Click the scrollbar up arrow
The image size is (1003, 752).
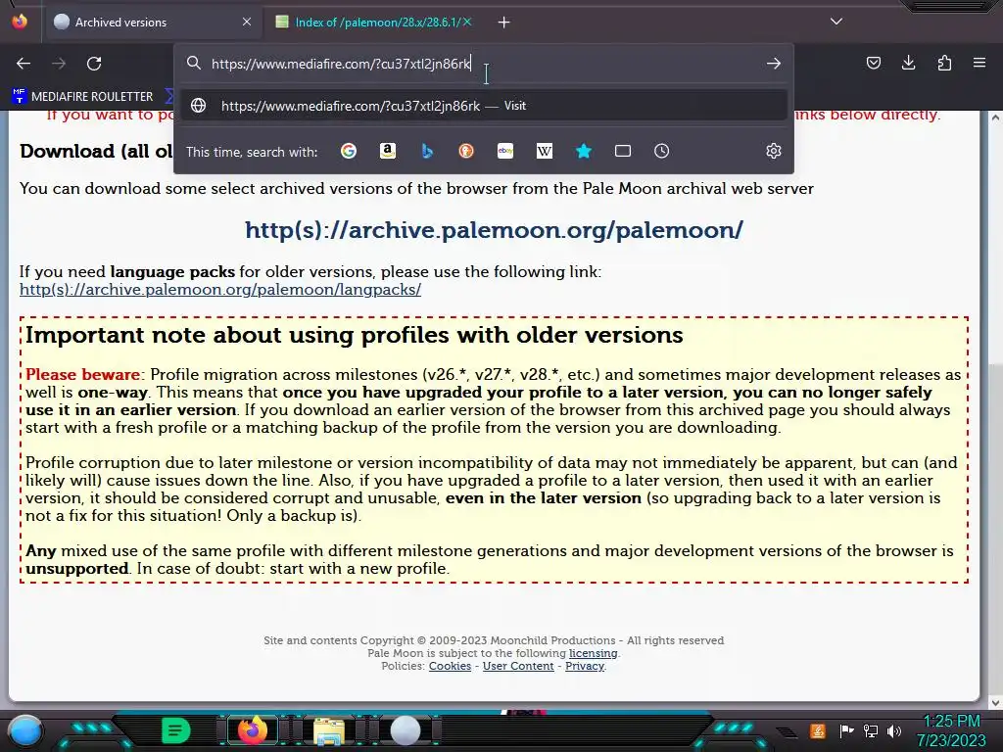[995, 117]
